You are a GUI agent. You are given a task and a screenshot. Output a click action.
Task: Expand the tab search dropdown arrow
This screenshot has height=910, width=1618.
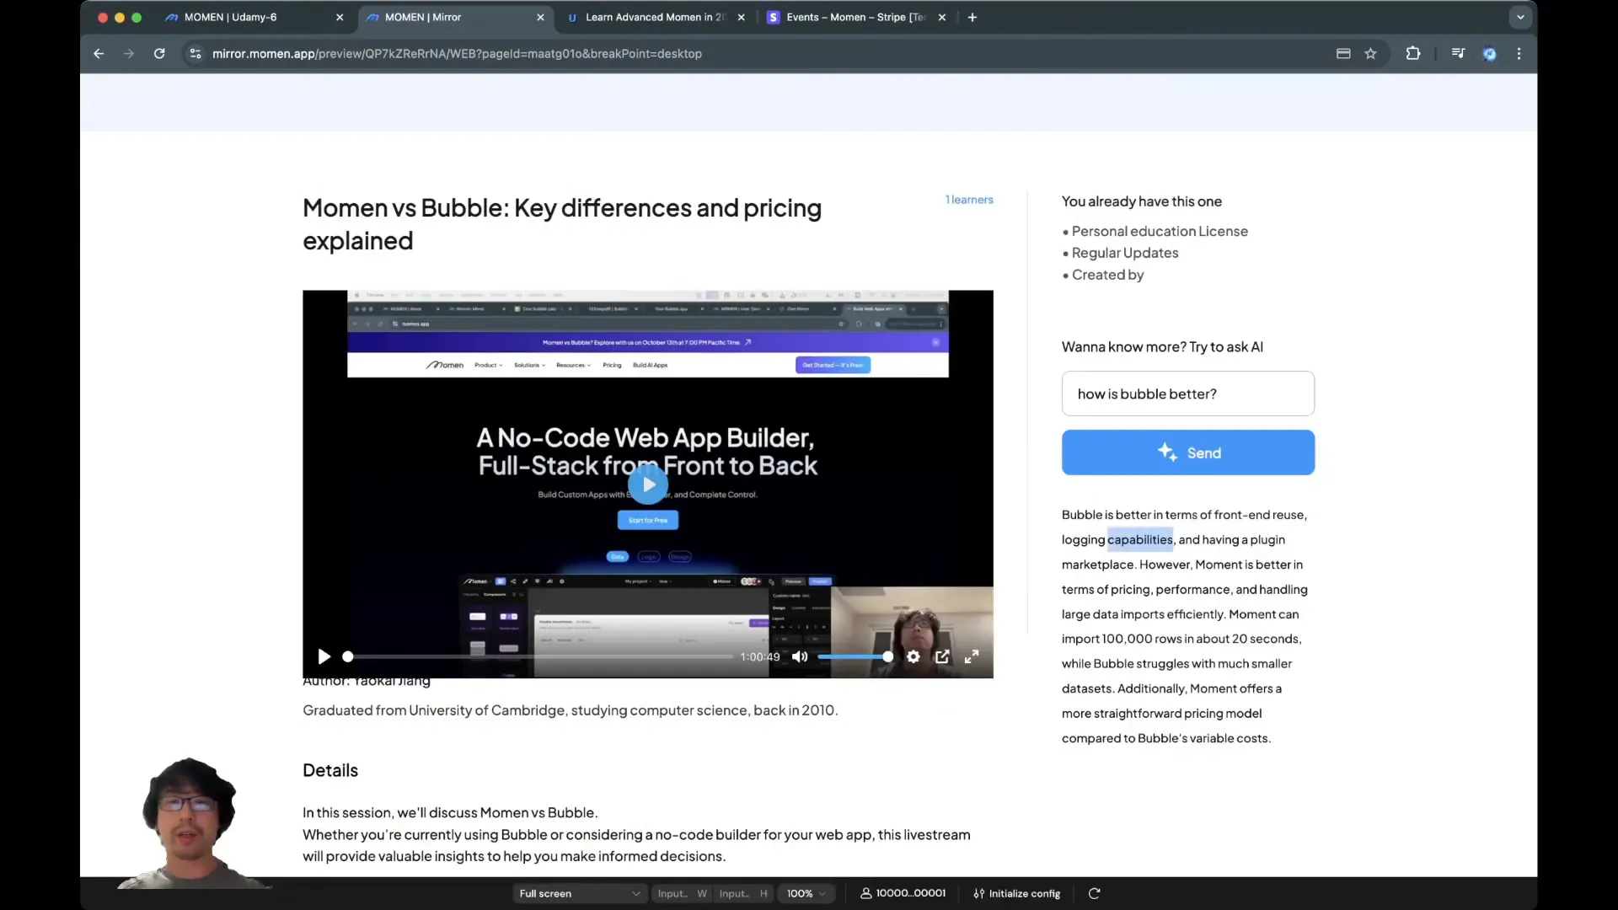pyautogui.click(x=1520, y=17)
